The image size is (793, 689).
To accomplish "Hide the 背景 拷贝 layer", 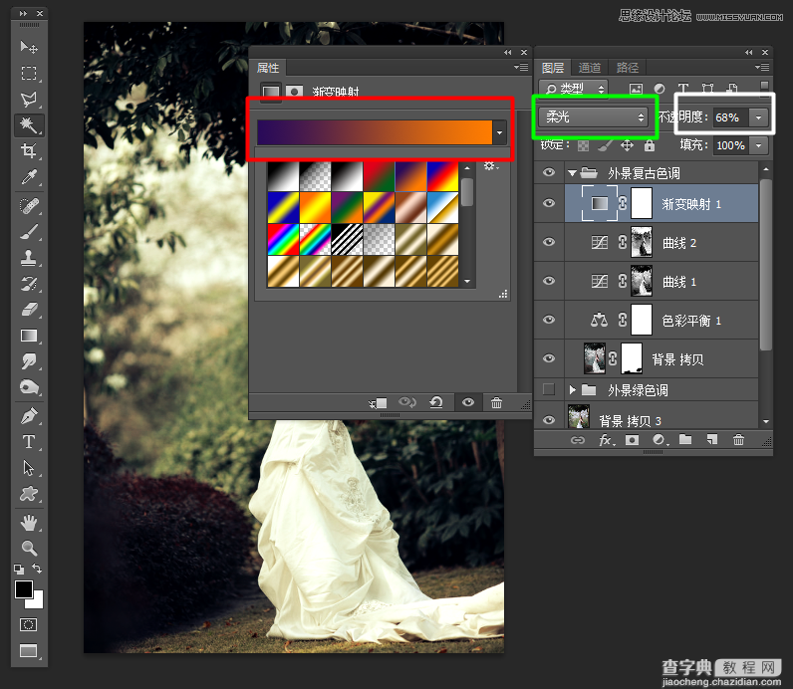I will pos(549,358).
